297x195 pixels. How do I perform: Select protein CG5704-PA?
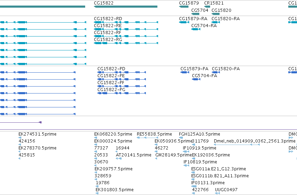pos(196,79)
